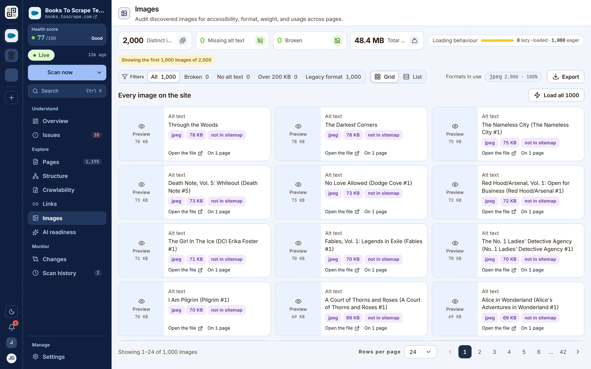
Task: Preview The Girl In The Ice image
Action: [x=141, y=250]
